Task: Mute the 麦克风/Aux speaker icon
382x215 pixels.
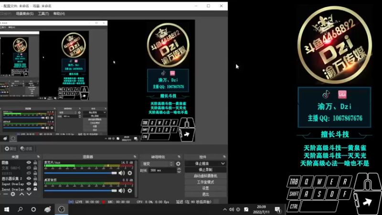Action: coord(121,173)
